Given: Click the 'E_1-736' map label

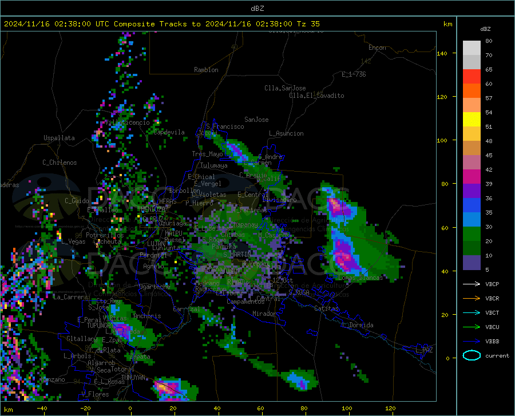Looking at the screenshot, I should tap(354, 74).
